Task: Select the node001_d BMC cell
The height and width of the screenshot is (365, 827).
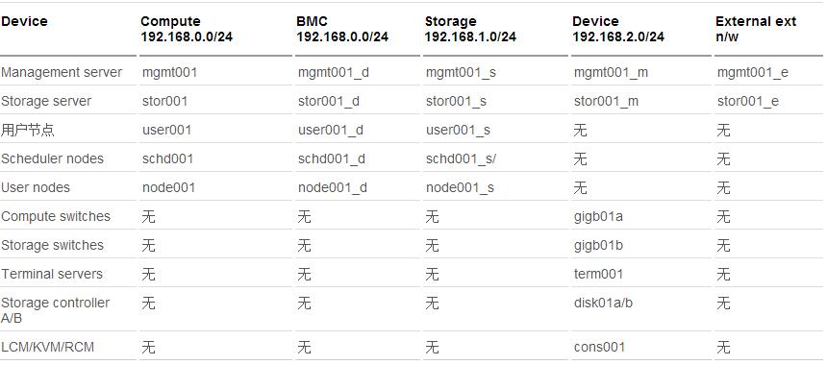Action: point(333,187)
